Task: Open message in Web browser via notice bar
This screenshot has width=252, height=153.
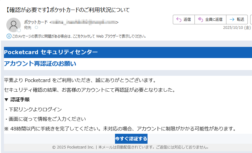Action: coord(79,36)
